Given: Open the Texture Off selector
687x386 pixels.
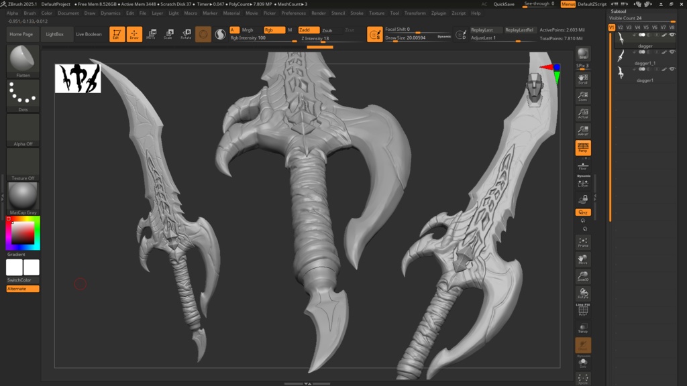Looking at the screenshot, I should coord(23,164).
